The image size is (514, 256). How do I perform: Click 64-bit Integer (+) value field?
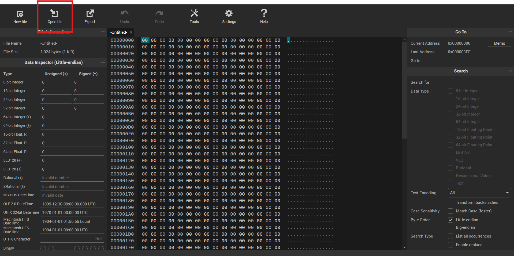[x=72, y=117]
